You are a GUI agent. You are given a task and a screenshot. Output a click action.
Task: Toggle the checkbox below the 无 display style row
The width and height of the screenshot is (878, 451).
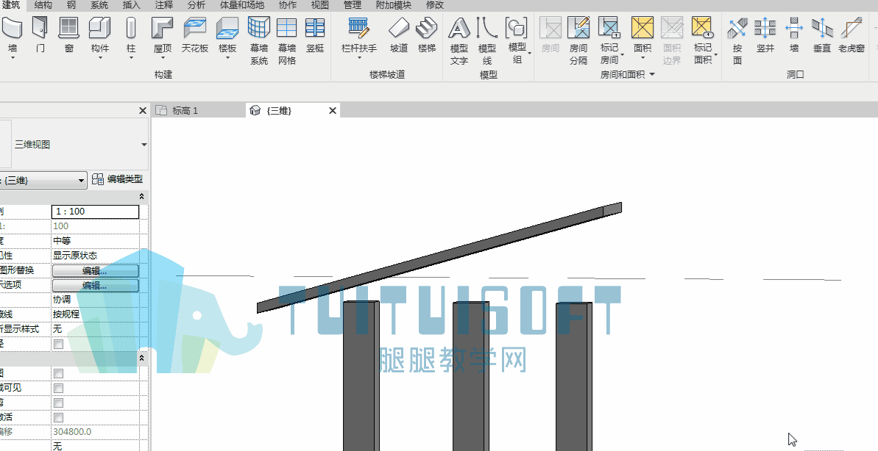[x=58, y=344]
